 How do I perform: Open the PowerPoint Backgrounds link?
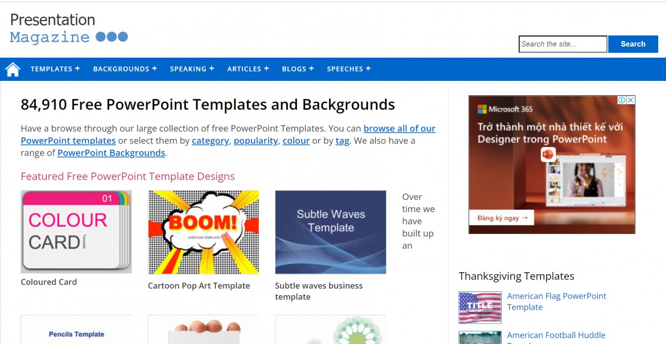click(112, 153)
